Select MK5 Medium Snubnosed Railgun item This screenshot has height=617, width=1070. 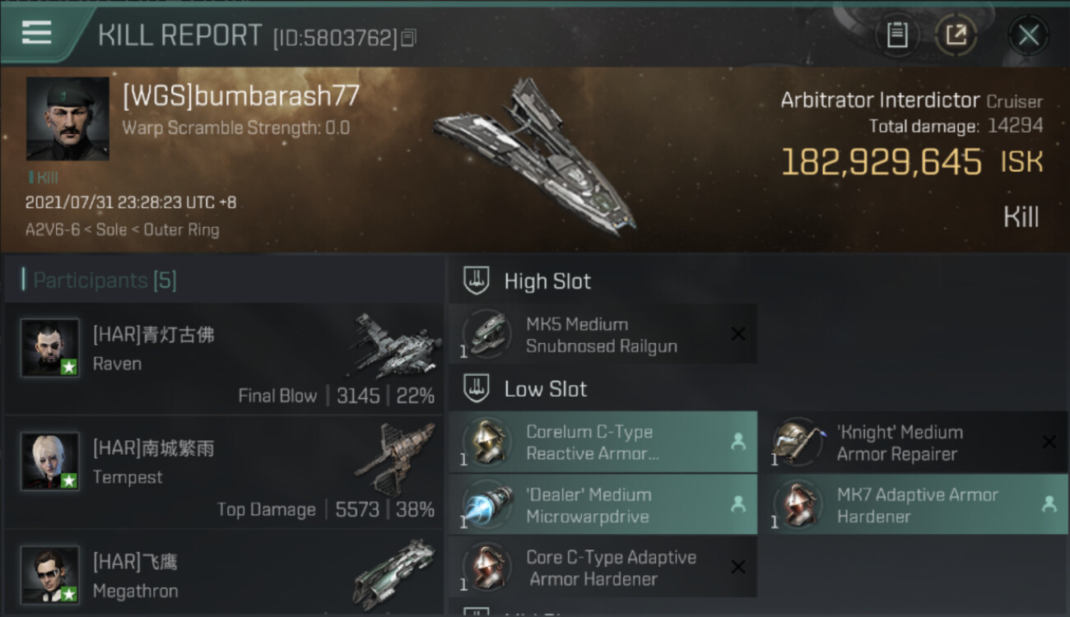click(x=602, y=334)
